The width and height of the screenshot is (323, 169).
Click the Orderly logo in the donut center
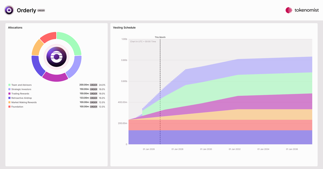tap(57, 57)
